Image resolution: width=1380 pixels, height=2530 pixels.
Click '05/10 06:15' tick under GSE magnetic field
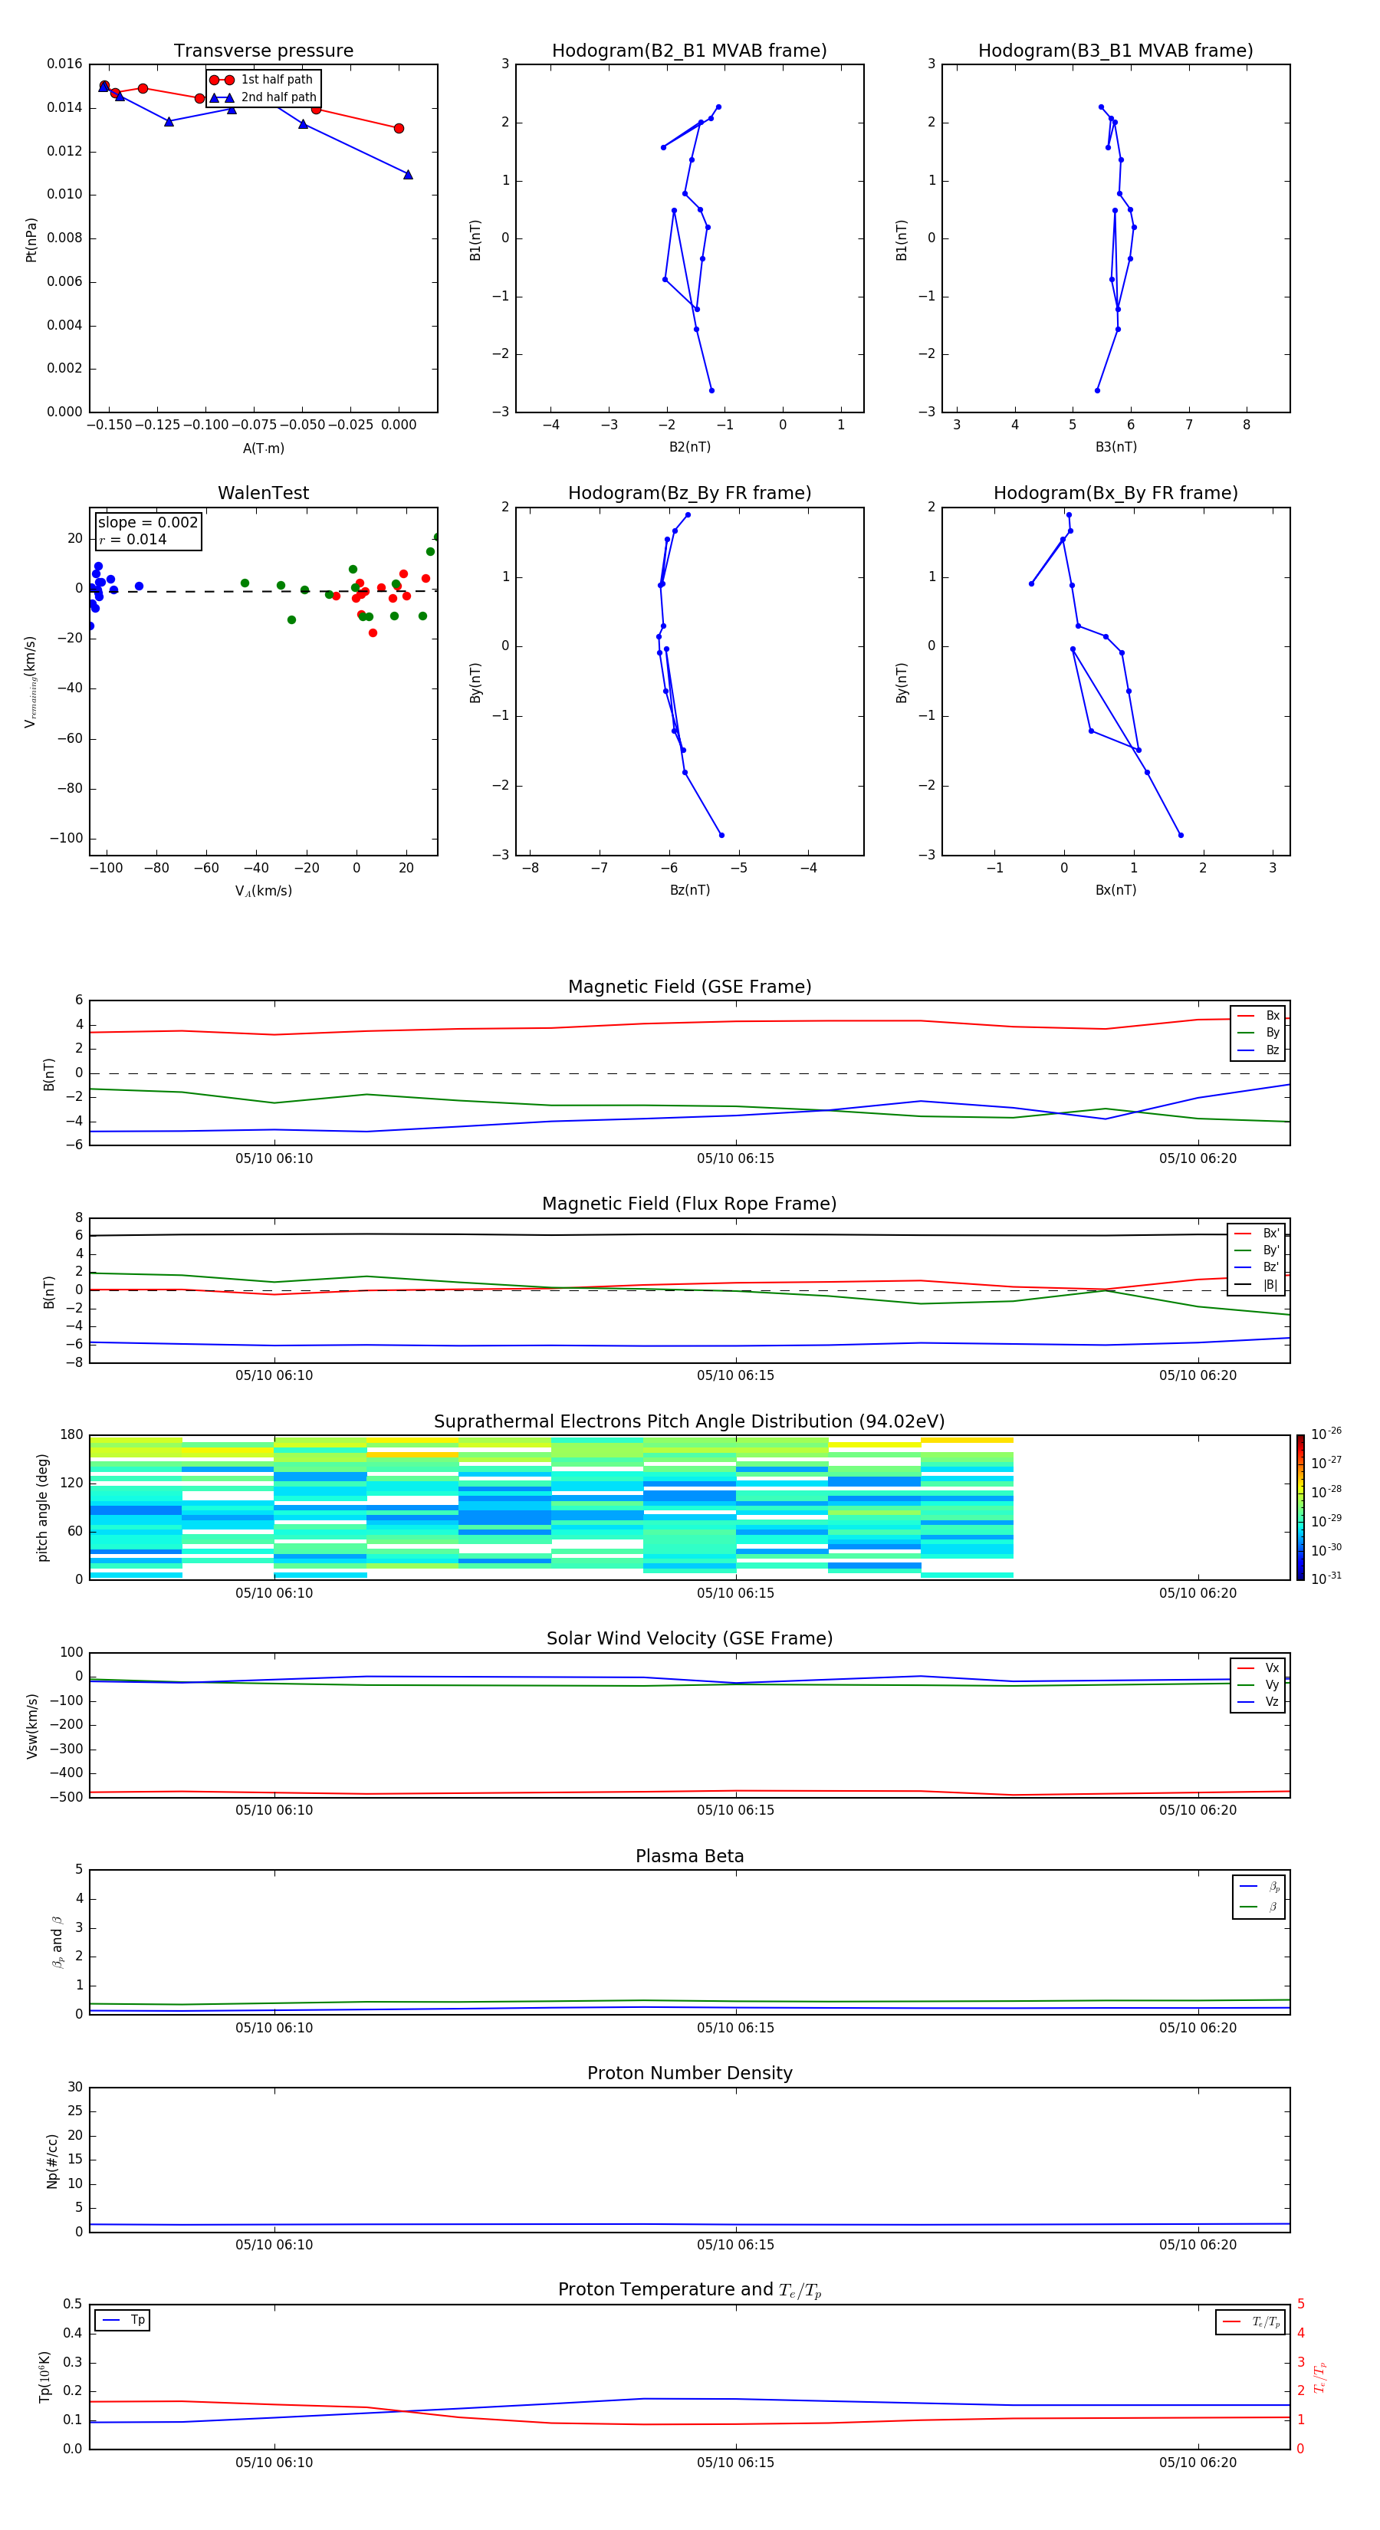(x=736, y=1159)
